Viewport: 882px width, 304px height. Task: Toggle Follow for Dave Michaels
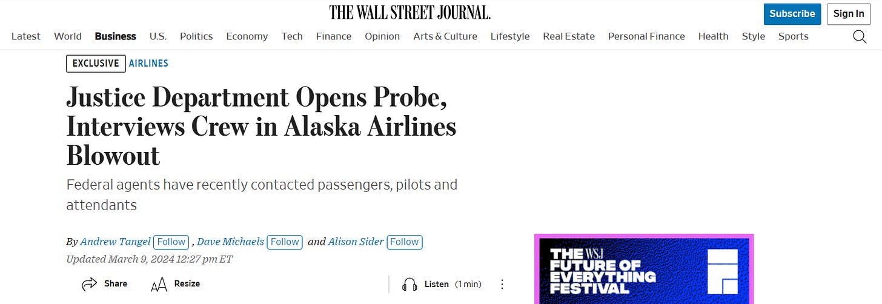[x=285, y=242]
